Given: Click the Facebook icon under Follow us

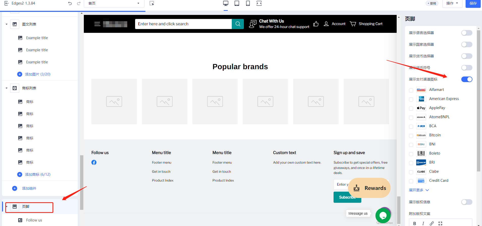Looking at the screenshot, I should click(x=94, y=162).
